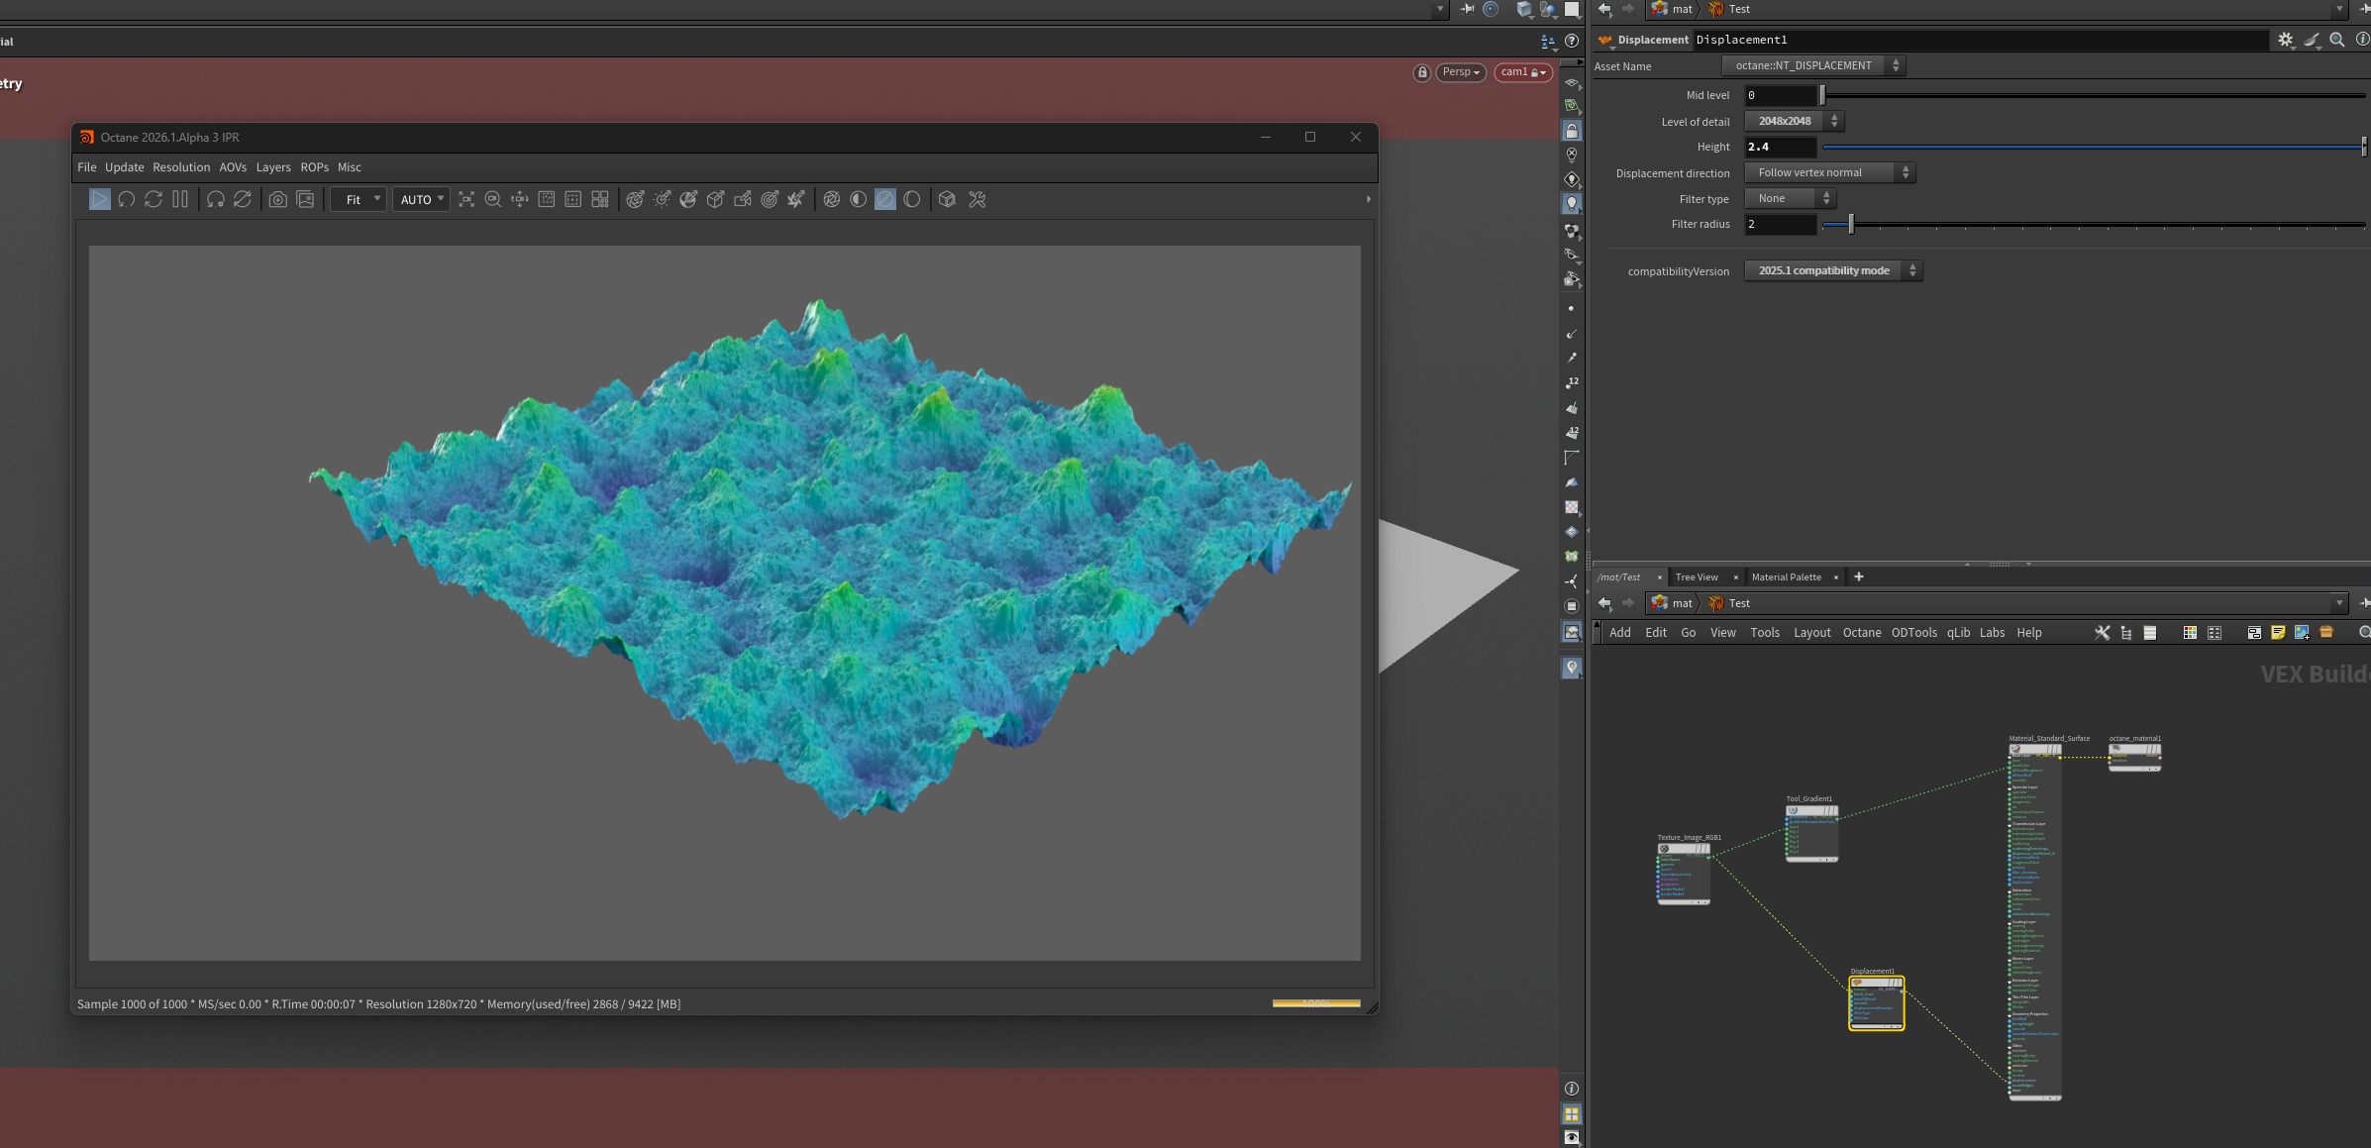Click the camera snapshot icon
The width and height of the screenshot is (2371, 1148).
(278, 199)
